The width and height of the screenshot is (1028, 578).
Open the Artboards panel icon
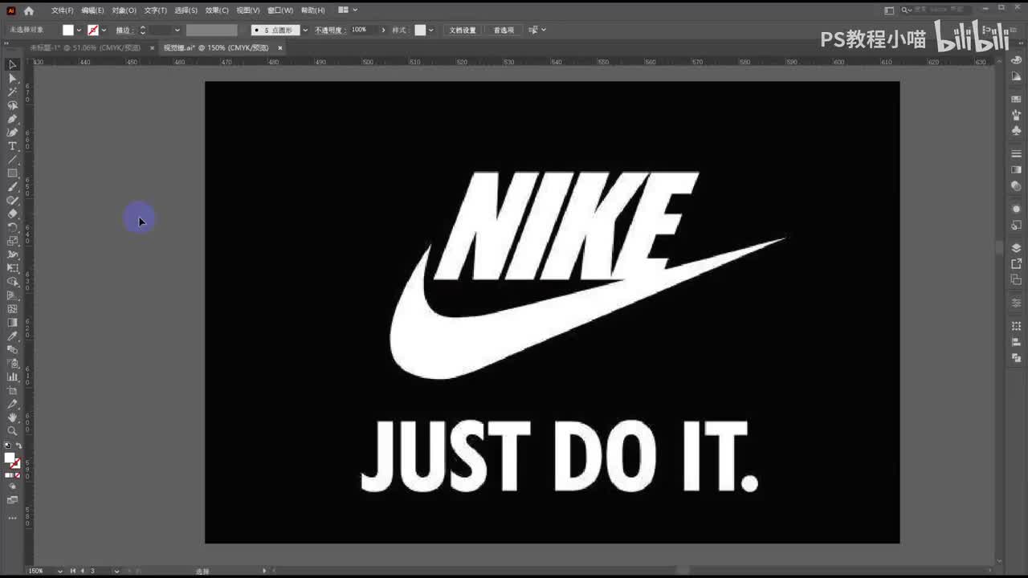[1016, 279]
